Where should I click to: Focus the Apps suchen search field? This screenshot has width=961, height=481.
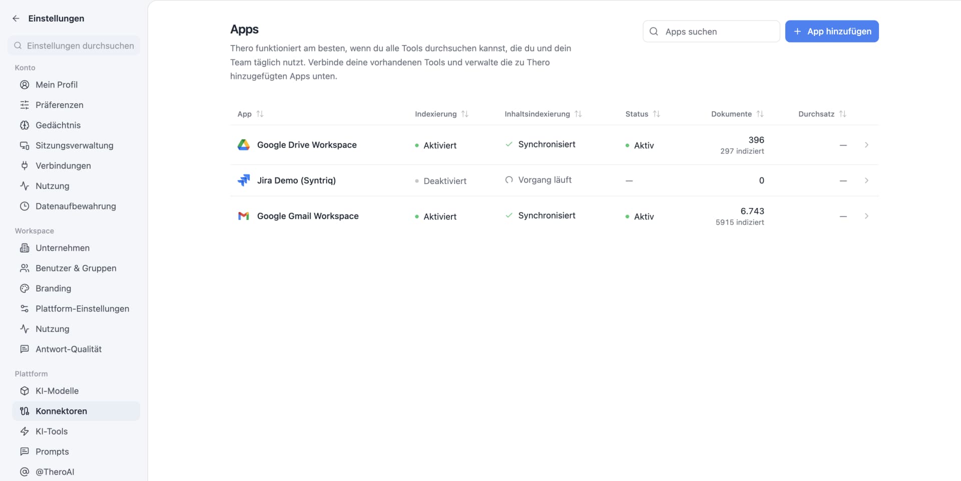(x=711, y=31)
